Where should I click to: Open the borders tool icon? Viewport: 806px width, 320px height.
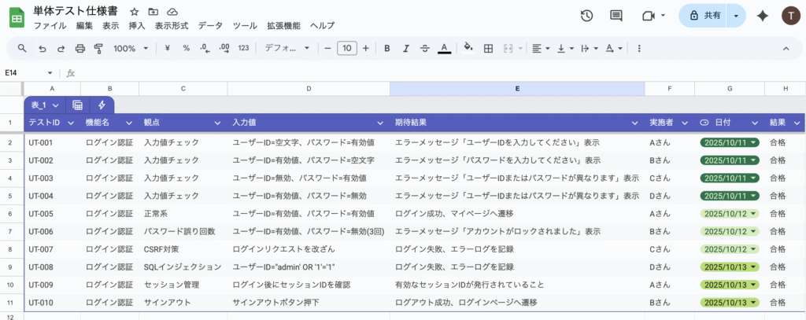pos(488,48)
